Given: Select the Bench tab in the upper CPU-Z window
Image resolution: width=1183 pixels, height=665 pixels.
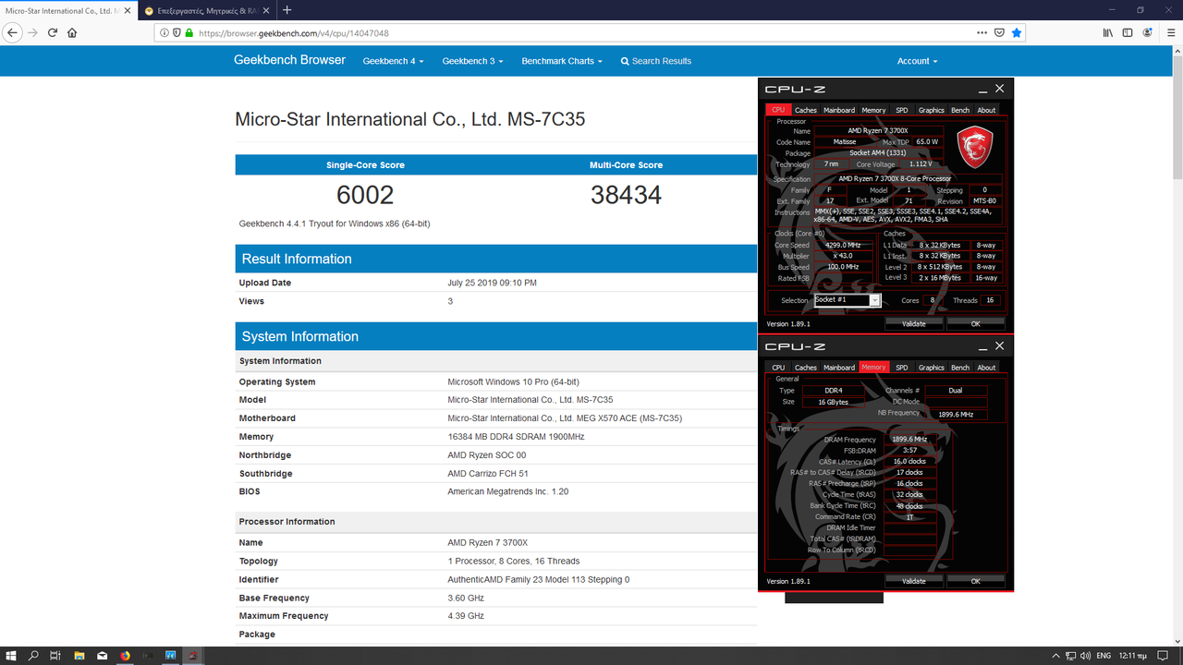Looking at the screenshot, I should point(960,110).
